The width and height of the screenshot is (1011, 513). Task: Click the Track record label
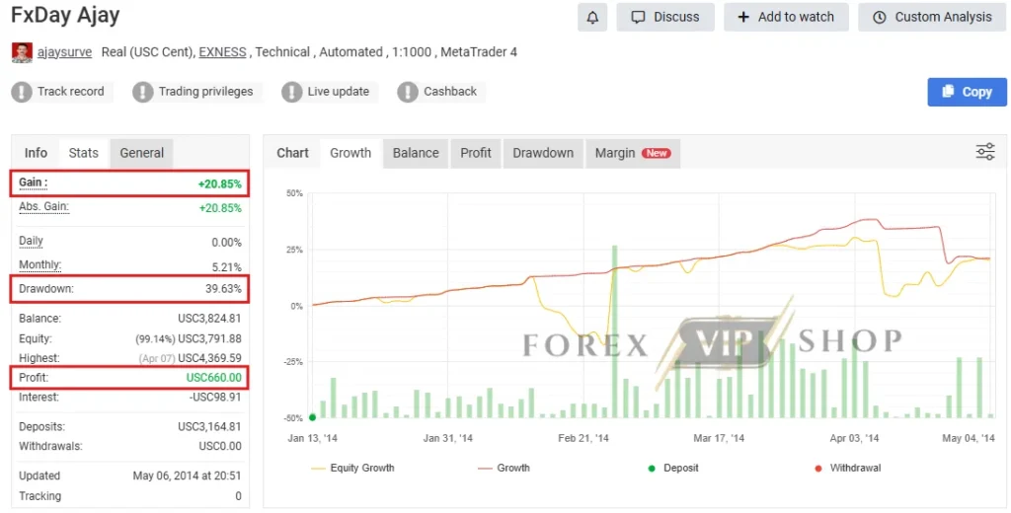70,92
